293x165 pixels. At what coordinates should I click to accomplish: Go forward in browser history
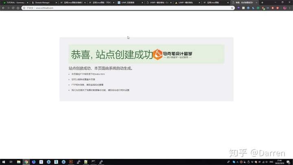click(8, 8)
